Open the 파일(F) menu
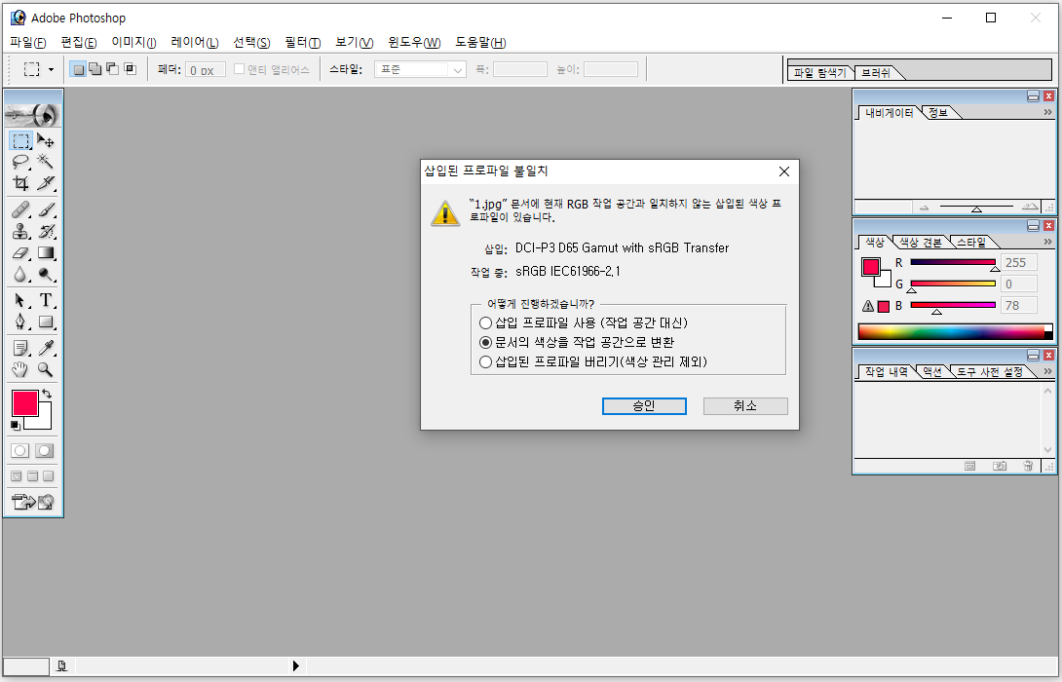The height and width of the screenshot is (682, 1062). click(28, 42)
